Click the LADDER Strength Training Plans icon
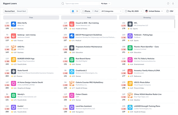This screenshot has width=178, height=115. [x=130, y=107]
